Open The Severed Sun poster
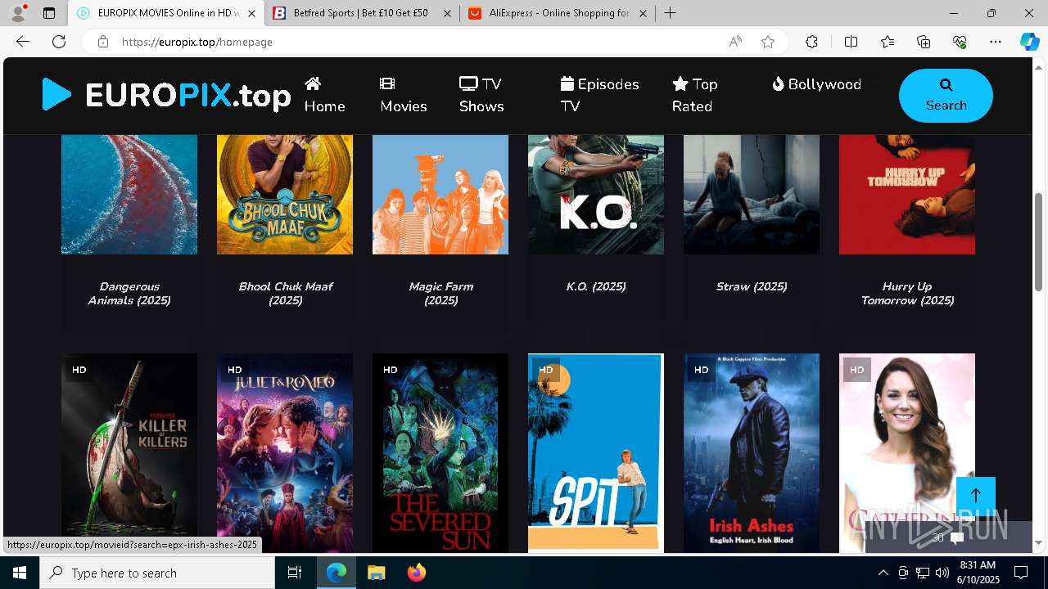The height and width of the screenshot is (589, 1048). 440,453
